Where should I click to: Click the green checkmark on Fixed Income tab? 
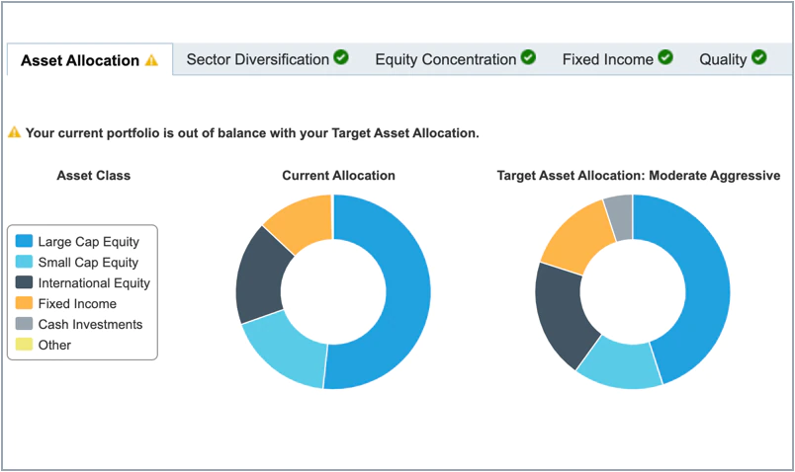click(x=665, y=58)
